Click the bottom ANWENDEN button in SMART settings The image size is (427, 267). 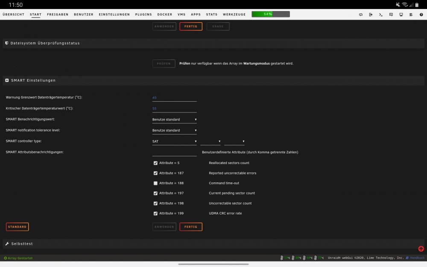click(164, 227)
